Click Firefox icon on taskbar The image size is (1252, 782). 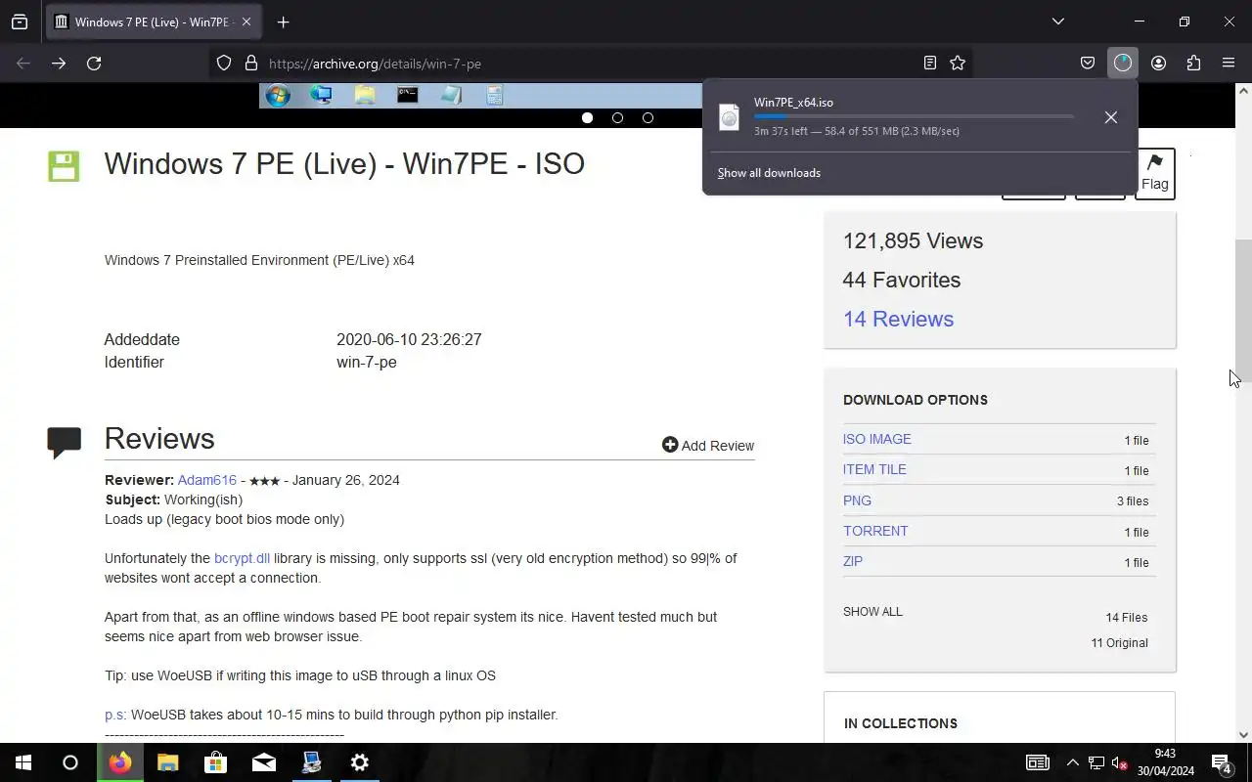[x=119, y=762]
